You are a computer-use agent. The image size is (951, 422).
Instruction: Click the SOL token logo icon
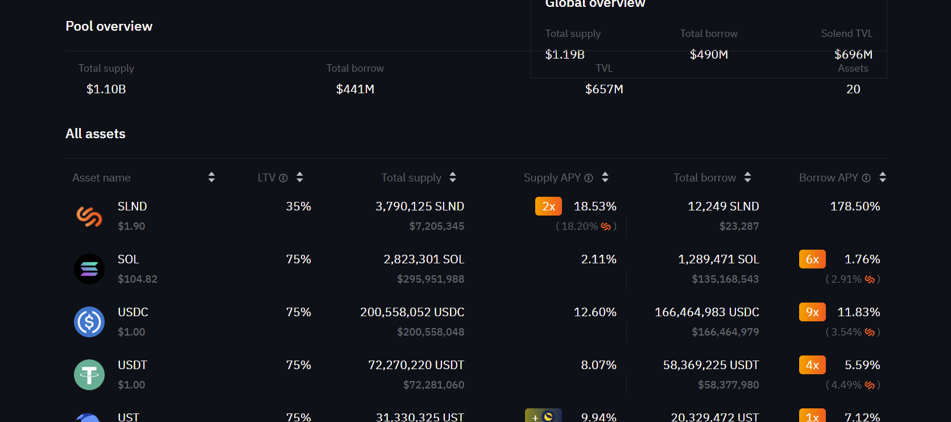pyautogui.click(x=89, y=269)
